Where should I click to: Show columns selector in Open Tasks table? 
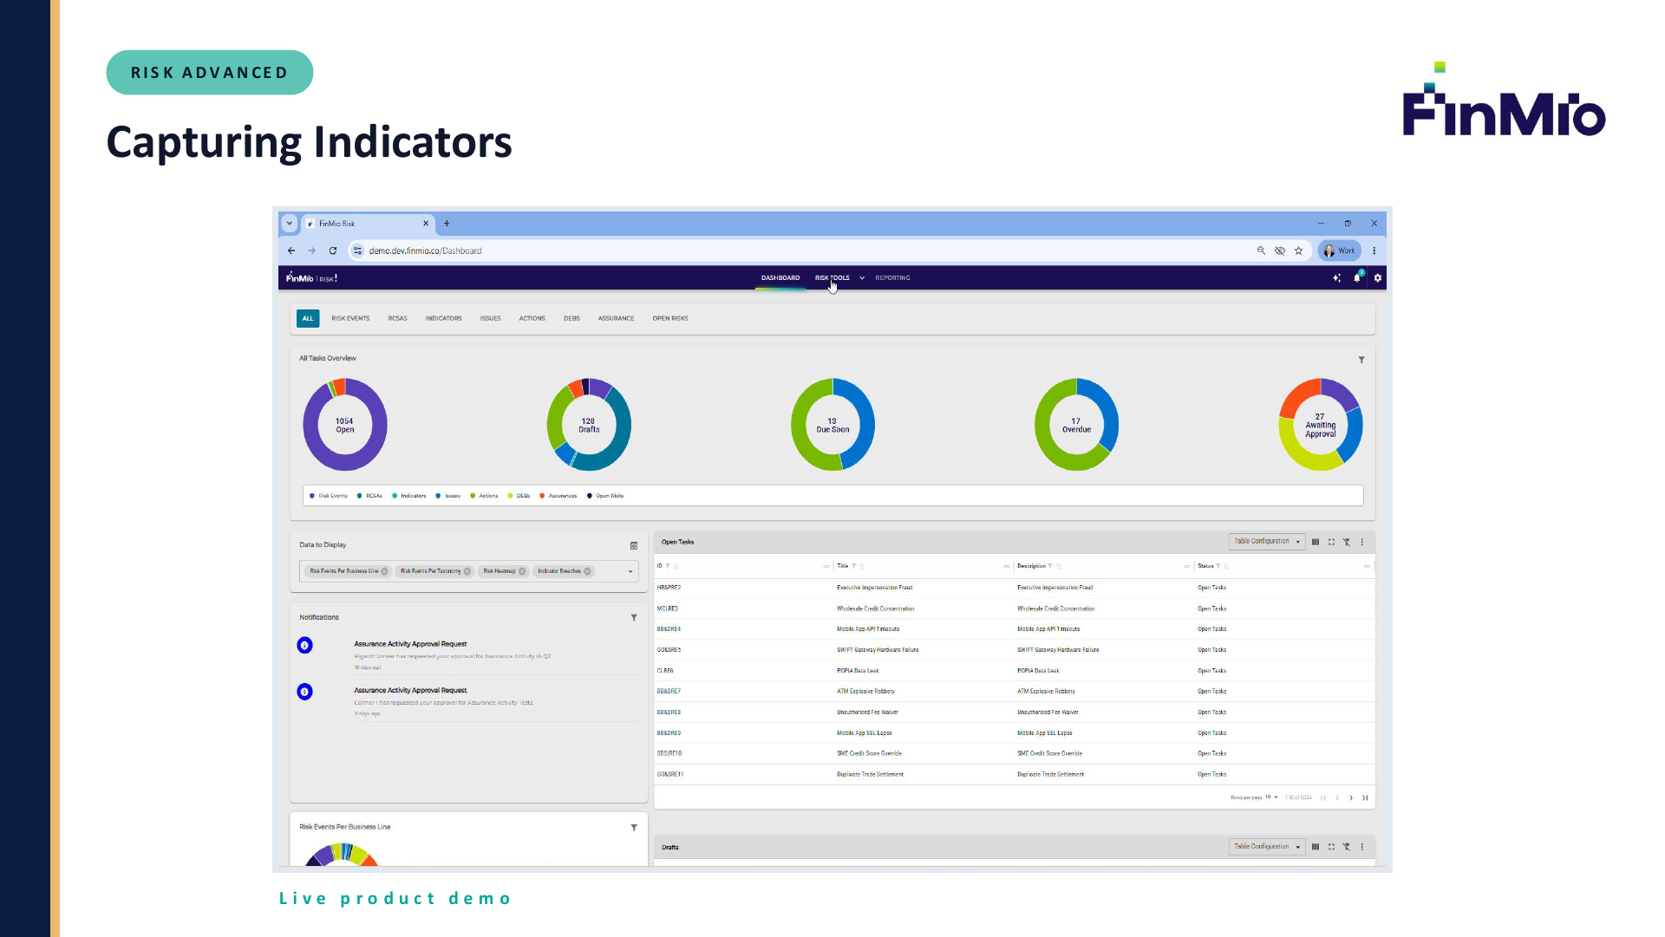pos(1316,542)
